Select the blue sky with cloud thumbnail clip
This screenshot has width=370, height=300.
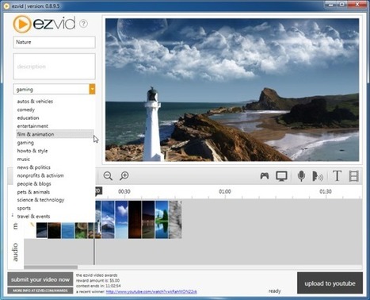click(x=121, y=220)
